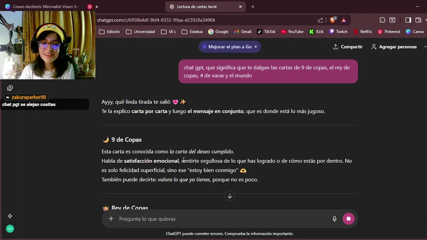Click the 9 de Copas heading
427x240 pixels.
(126, 140)
